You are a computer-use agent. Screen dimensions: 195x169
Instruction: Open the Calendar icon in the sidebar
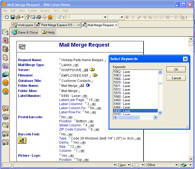click(x=5, y=40)
